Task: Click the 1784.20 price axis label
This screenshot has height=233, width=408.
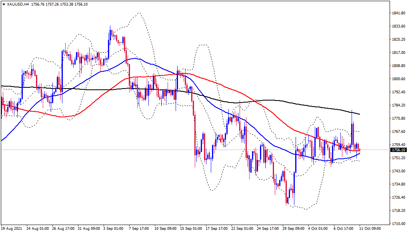Action: point(399,105)
